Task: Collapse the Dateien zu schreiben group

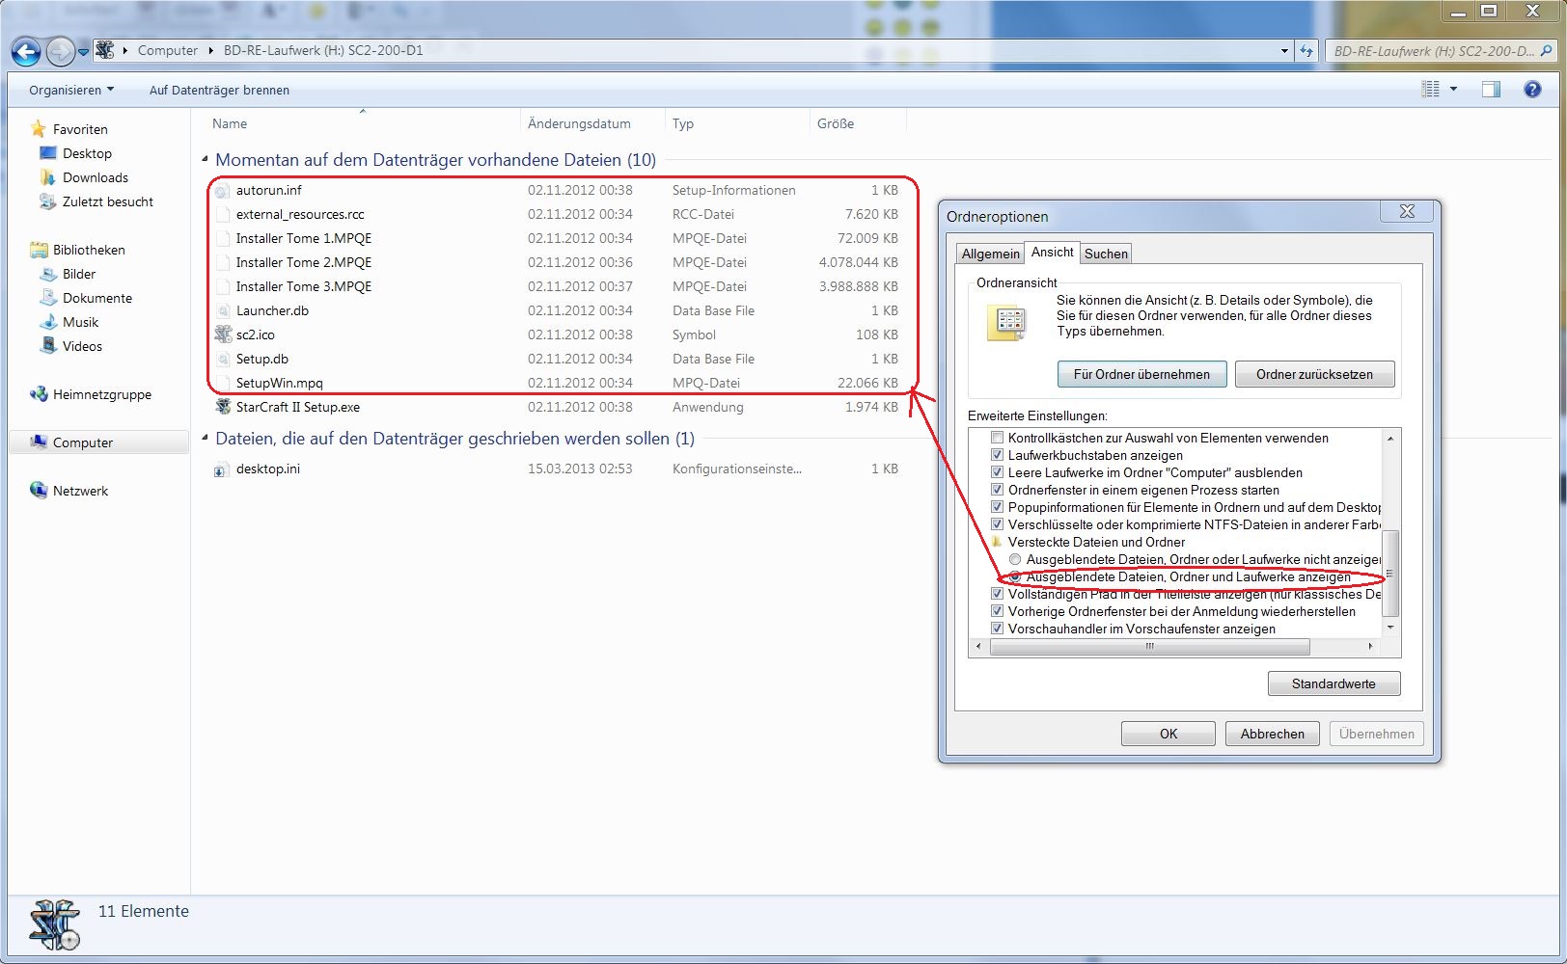Action: tap(205, 439)
